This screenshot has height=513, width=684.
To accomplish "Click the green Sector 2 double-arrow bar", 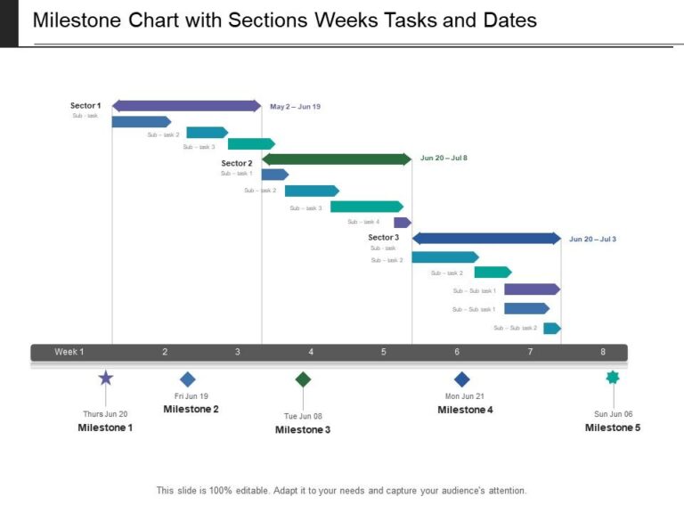I will 337,159.
